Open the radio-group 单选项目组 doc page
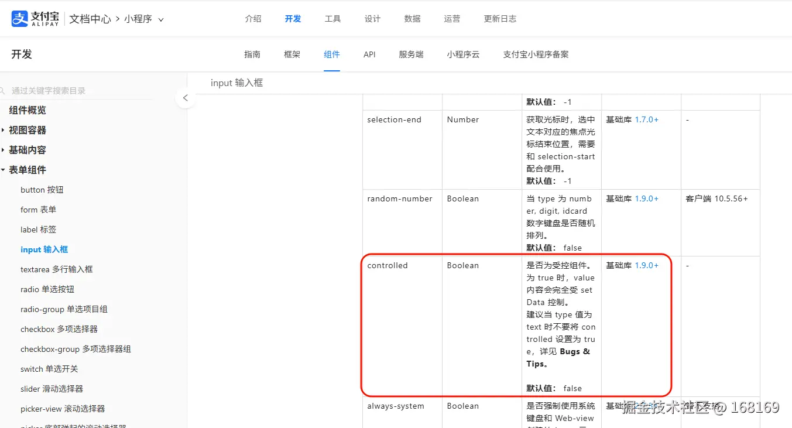 coord(64,309)
